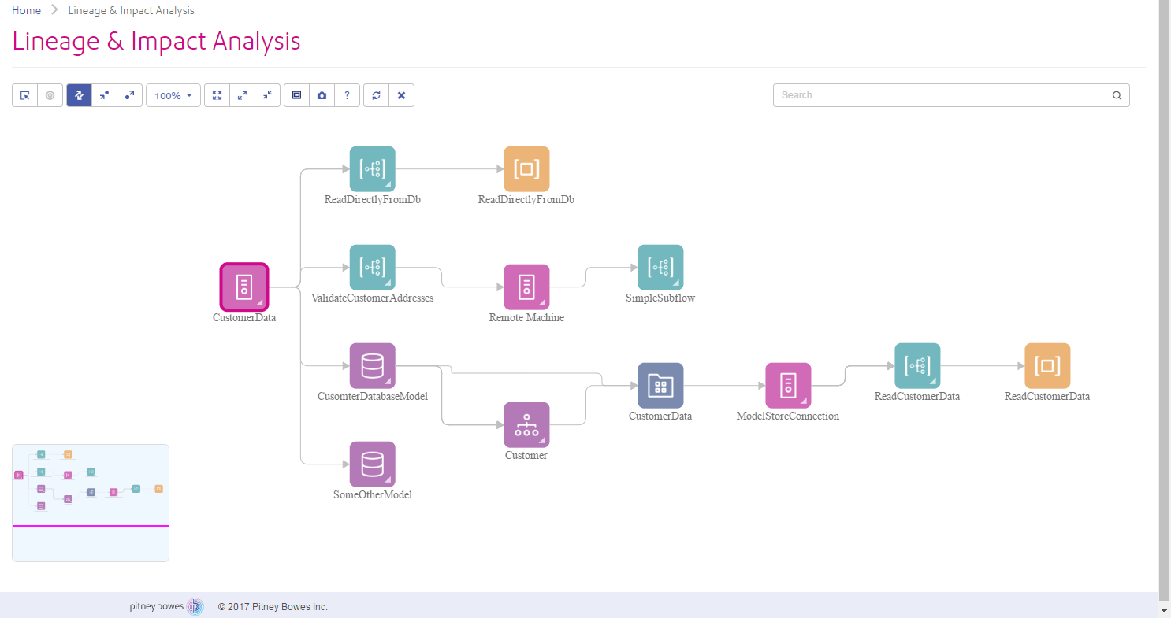The height and width of the screenshot is (618, 1171).
Task: Select the teal ReadDirectlyFromDb flow node
Action: click(372, 169)
